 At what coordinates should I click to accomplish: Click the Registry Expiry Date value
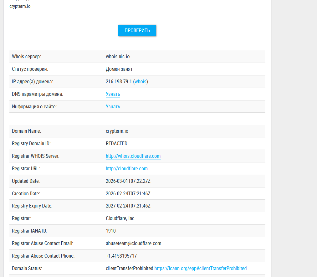coord(128,206)
